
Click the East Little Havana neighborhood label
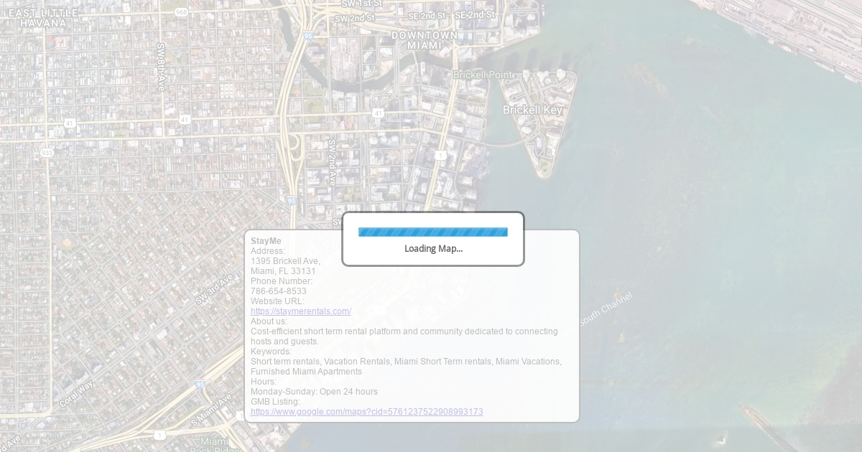(43, 18)
